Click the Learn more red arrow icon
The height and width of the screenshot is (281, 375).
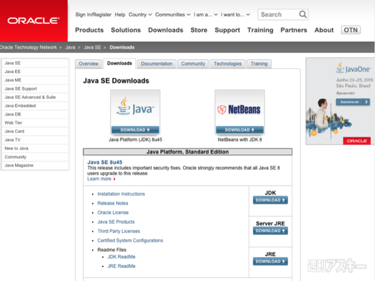(x=114, y=179)
